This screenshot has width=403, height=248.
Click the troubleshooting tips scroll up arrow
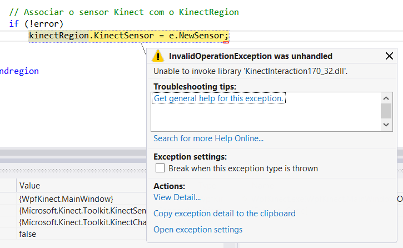386,97
